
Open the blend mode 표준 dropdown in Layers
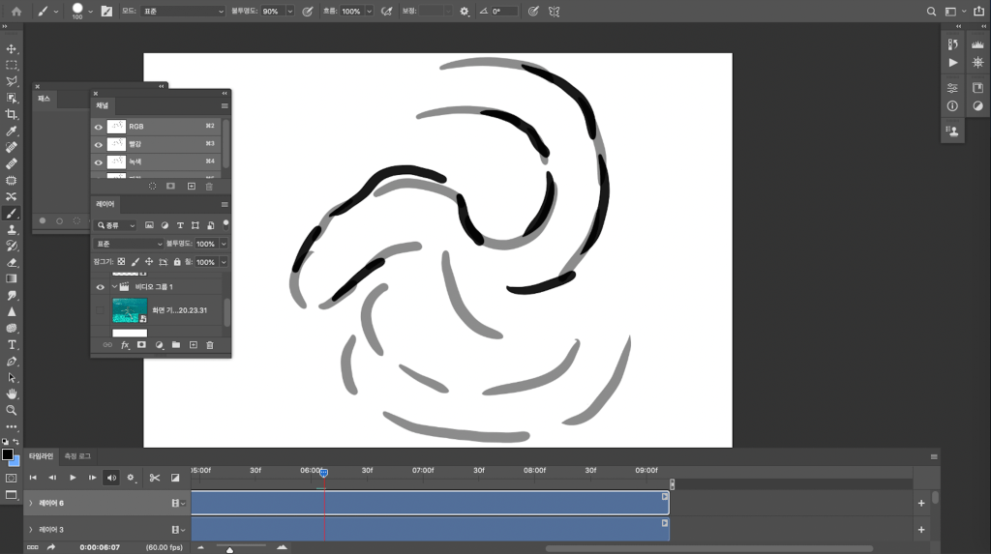[x=128, y=244]
